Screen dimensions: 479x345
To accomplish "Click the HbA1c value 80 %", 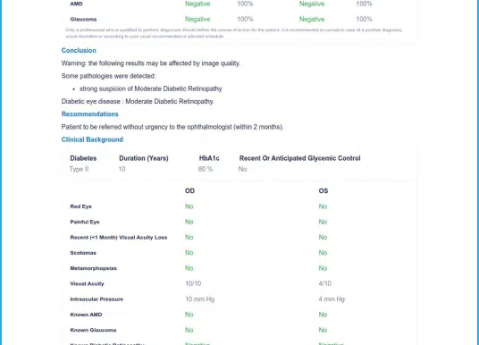I will (206, 169).
